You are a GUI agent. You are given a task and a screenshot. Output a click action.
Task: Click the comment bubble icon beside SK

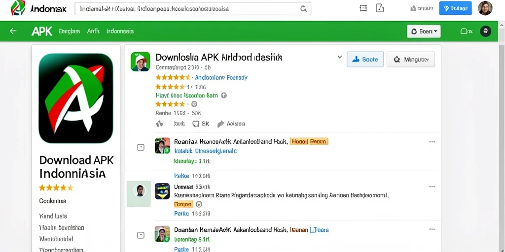click(195, 124)
